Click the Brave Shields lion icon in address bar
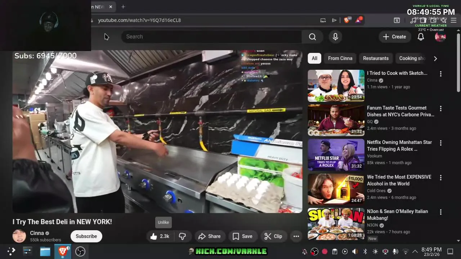 347,20
